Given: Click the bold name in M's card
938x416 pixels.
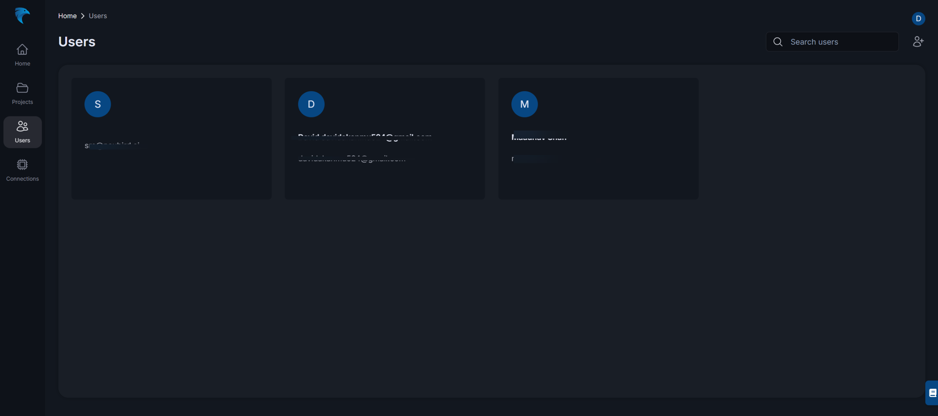Looking at the screenshot, I should [539, 137].
